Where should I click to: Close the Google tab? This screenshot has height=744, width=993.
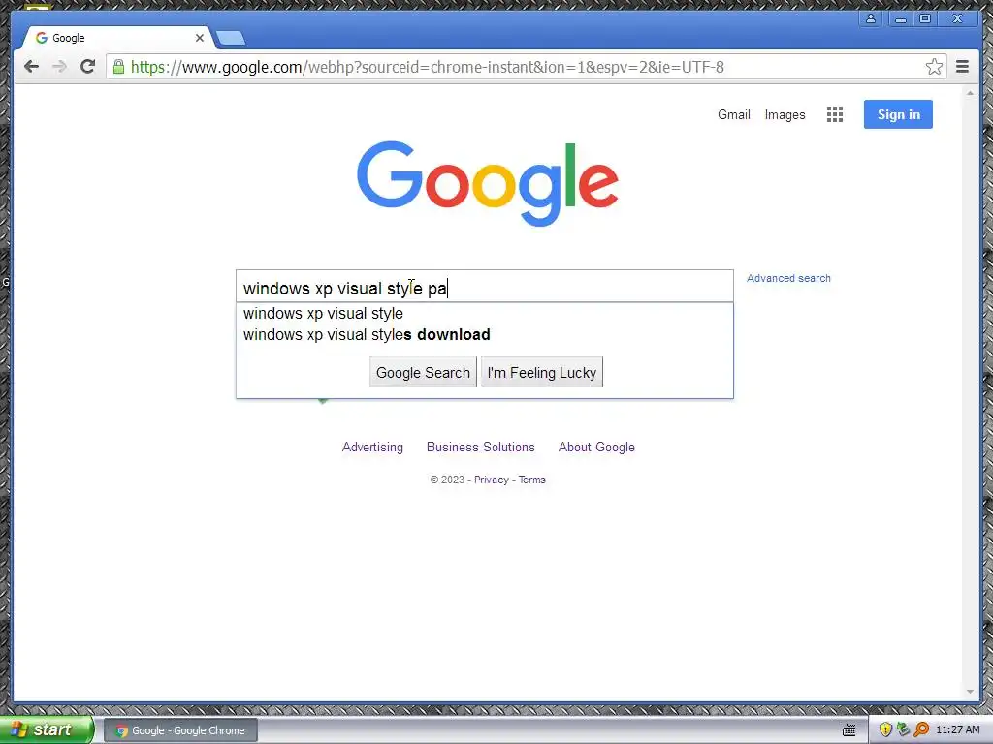[x=200, y=38]
